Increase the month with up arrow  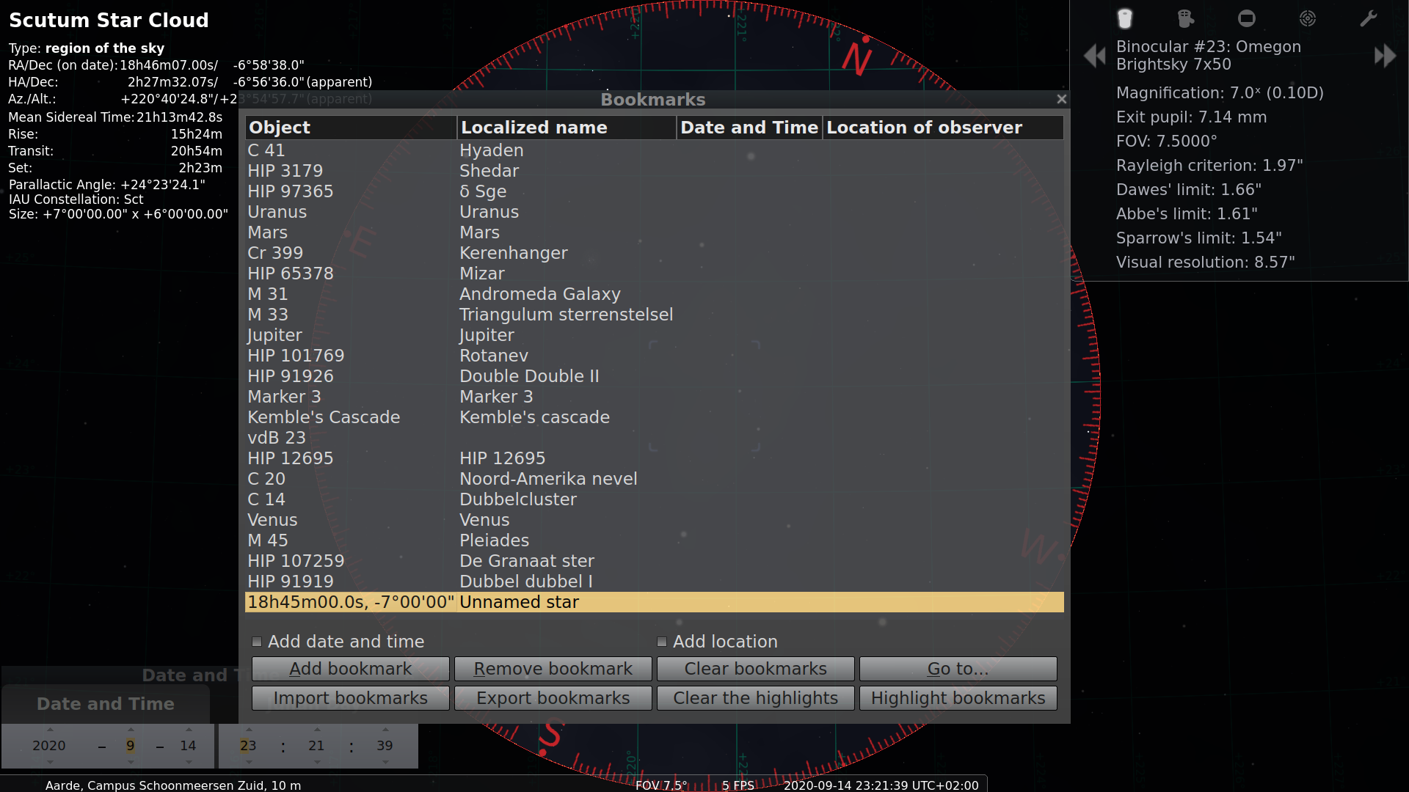(131, 730)
